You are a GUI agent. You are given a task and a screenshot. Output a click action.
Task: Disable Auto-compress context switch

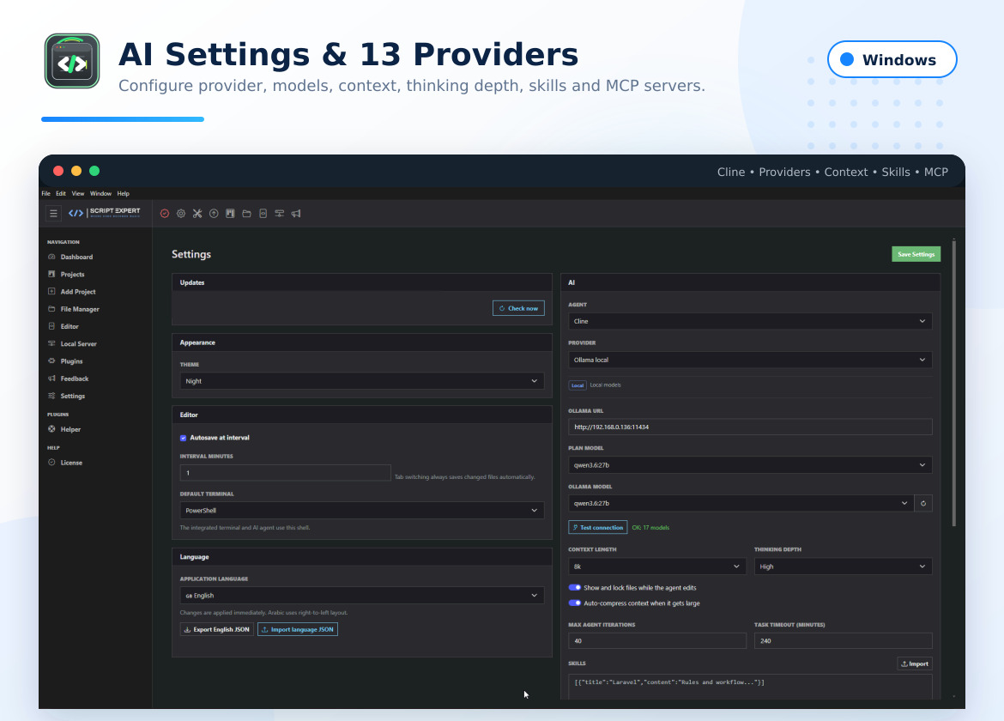pyautogui.click(x=574, y=603)
